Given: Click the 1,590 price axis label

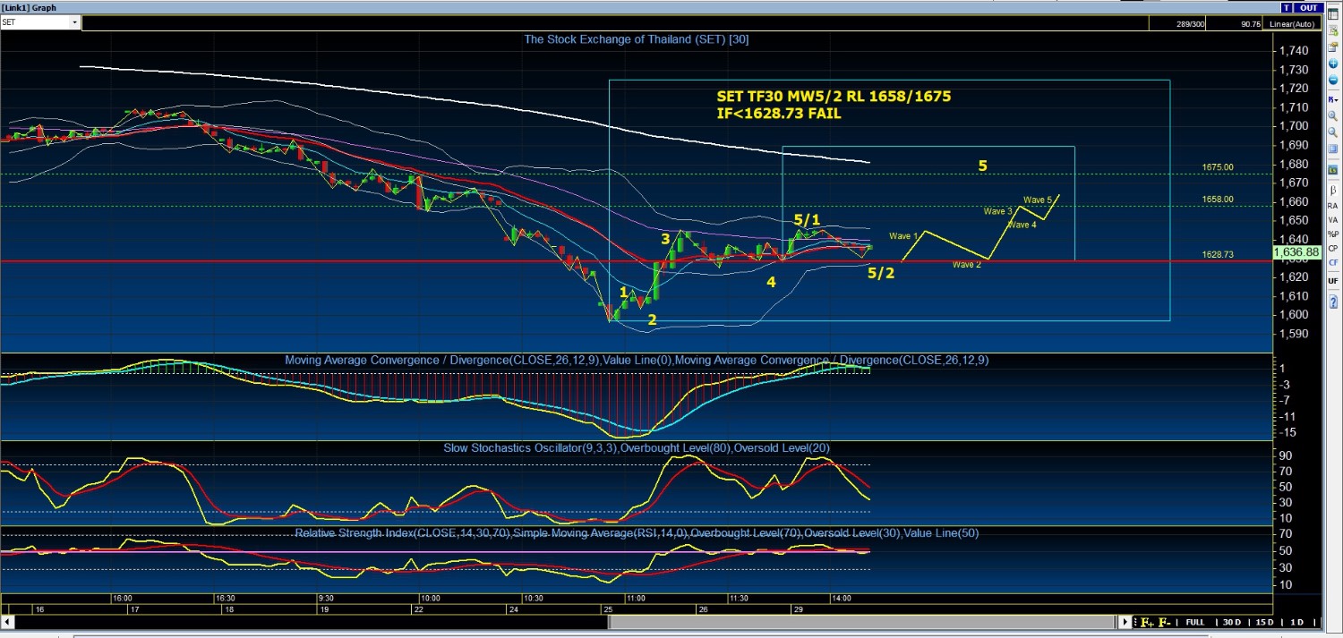Looking at the screenshot, I should [1295, 334].
